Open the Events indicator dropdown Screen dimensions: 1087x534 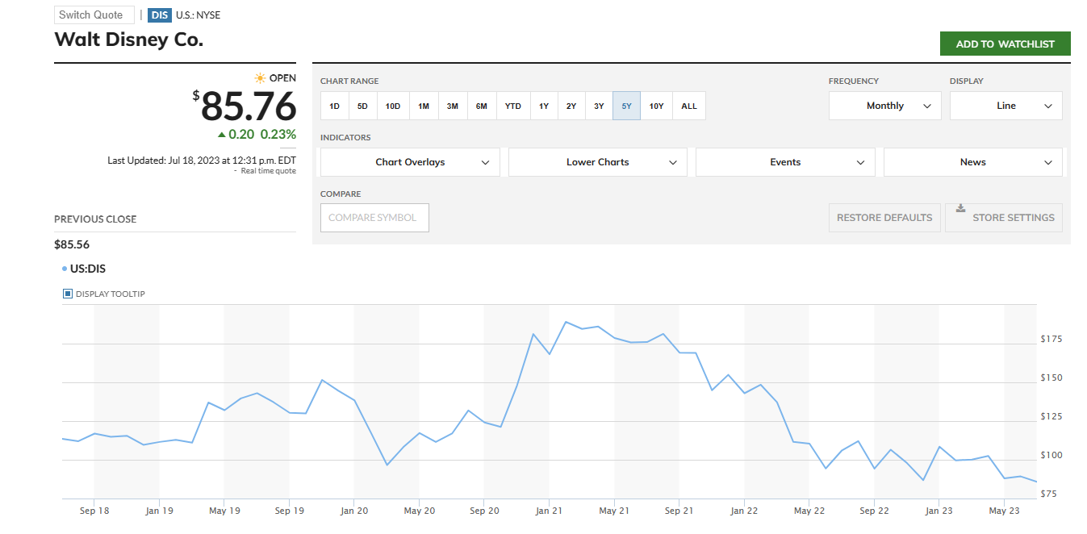785,162
